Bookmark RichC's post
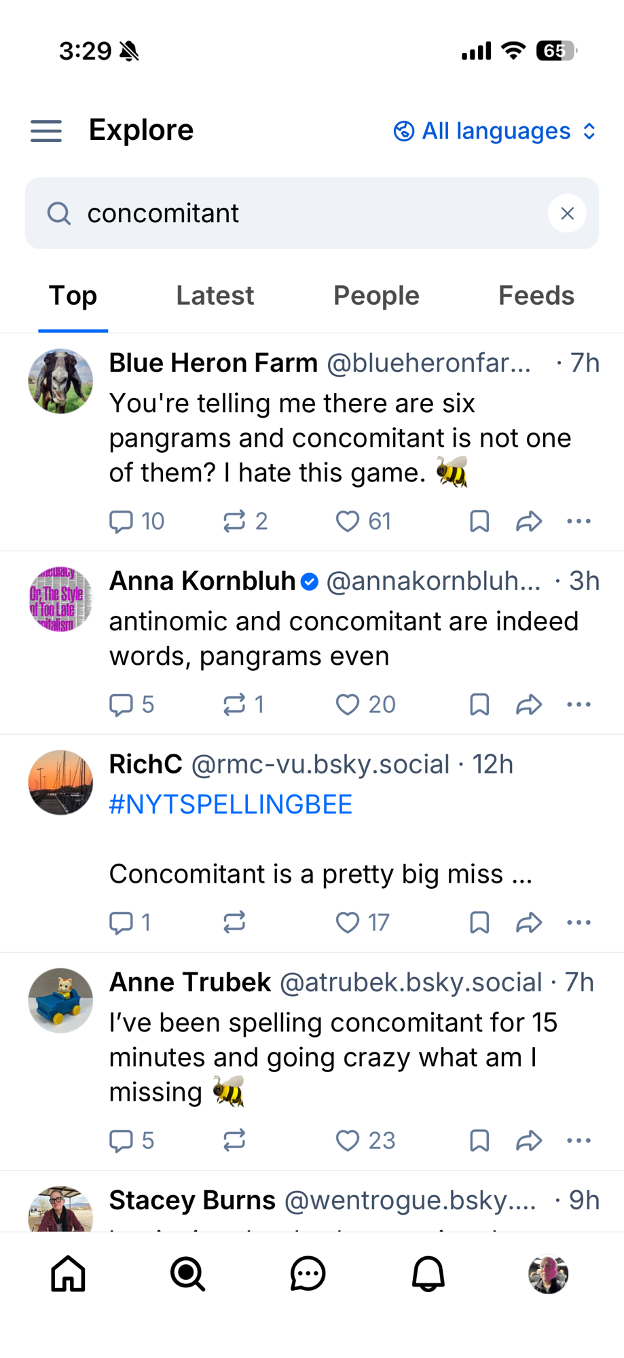The width and height of the screenshot is (624, 1358). (x=479, y=923)
